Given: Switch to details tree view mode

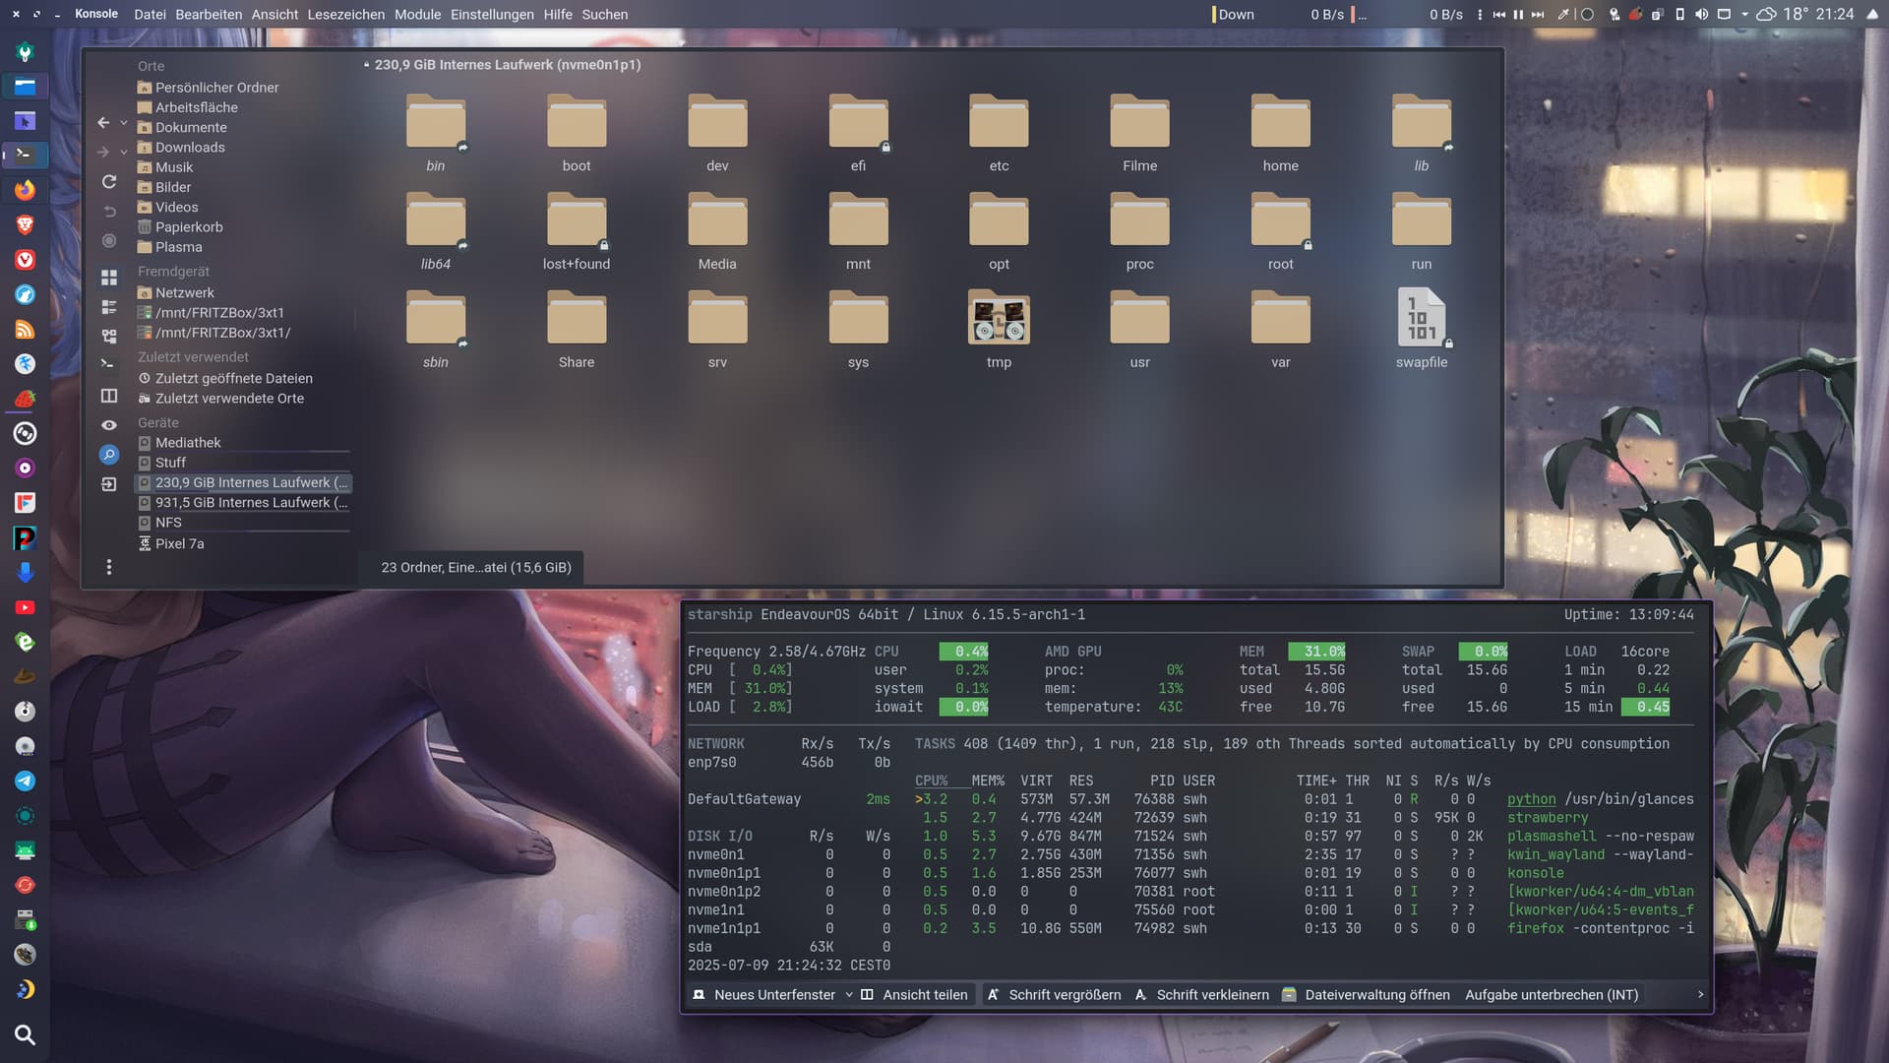Looking at the screenshot, I should [109, 337].
